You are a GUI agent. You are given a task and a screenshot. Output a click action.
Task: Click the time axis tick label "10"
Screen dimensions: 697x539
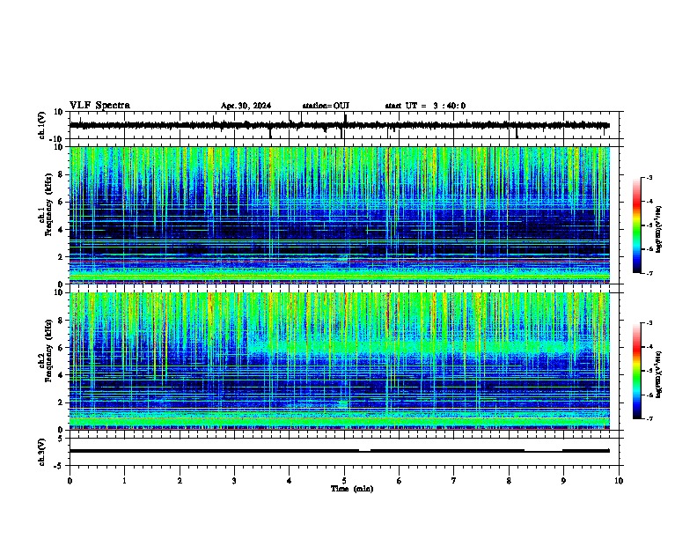pos(619,481)
